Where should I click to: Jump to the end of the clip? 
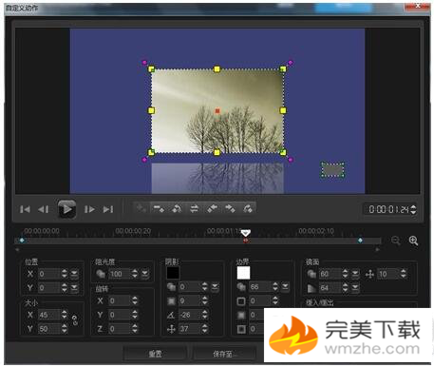coord(108,209)
